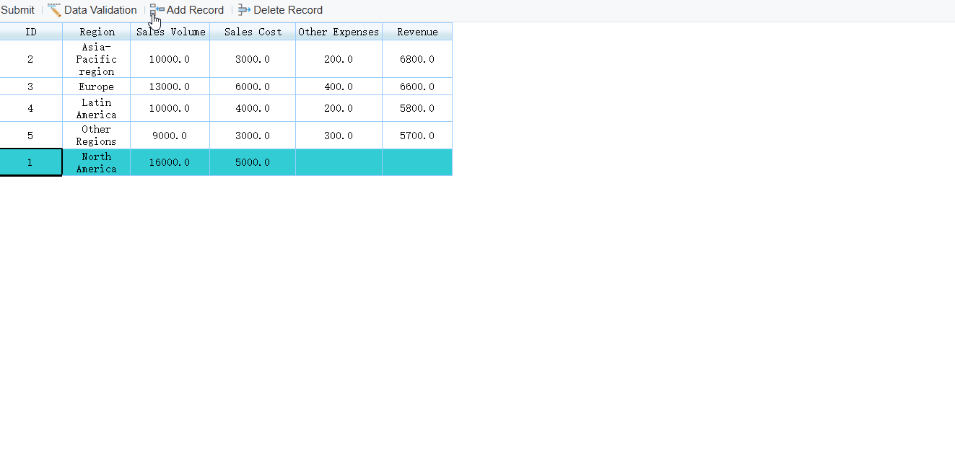The height and width of the screenshot is (473, 955).
Task: Click the 16000.0 Sales Volume cell
Action: [x=170, y=162]
